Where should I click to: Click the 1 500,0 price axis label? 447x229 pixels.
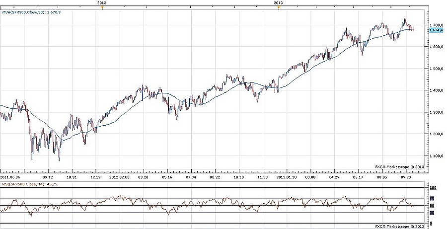click(x=436, y=69)
